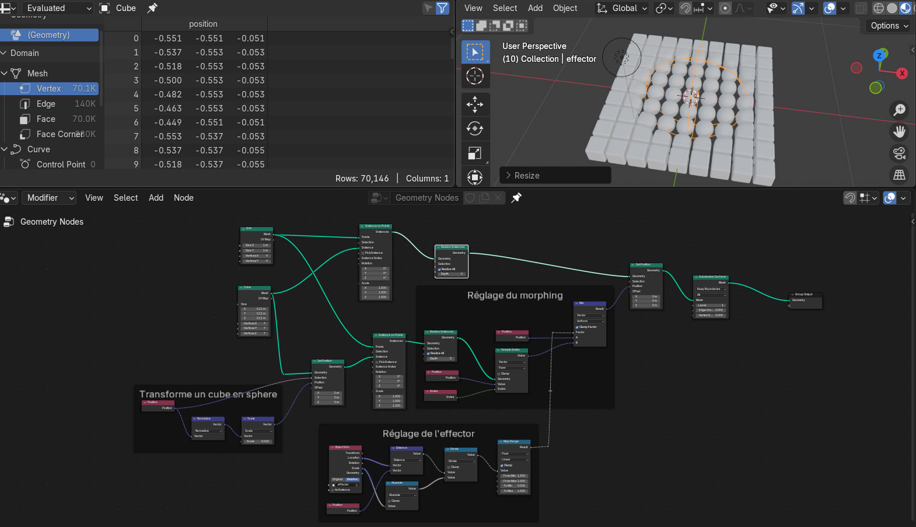This screenshot has height=527, width=916.
Task: Switch perspective/orthographic with grid icon
Action: (x=900, y=175)
